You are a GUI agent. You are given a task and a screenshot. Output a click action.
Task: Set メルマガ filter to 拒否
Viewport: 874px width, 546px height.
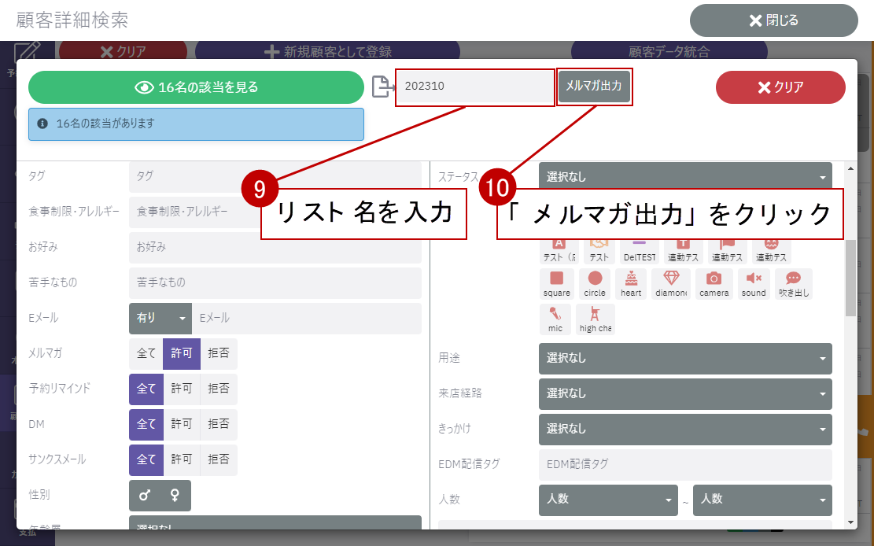219,354
